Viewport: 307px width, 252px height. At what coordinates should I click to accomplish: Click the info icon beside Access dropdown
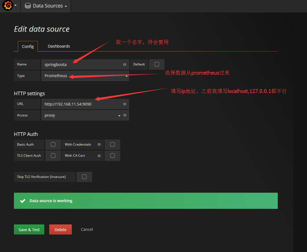pyautogui.click(x=125, y=115)
